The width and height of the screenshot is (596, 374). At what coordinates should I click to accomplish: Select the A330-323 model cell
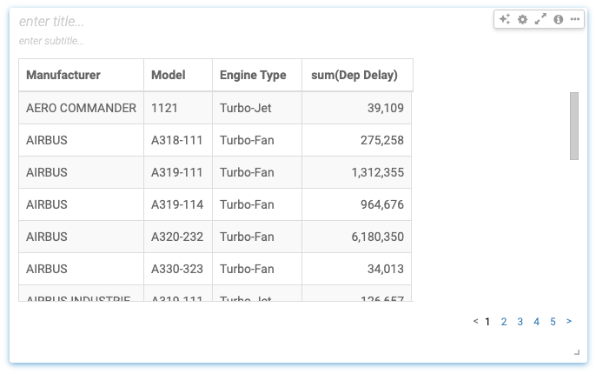click(178, 269)
